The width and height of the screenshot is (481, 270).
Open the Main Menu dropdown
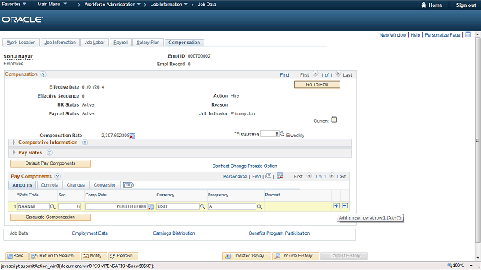52,4
